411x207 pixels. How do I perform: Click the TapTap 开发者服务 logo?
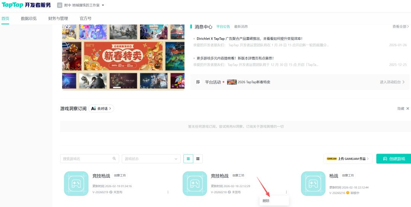26,5
